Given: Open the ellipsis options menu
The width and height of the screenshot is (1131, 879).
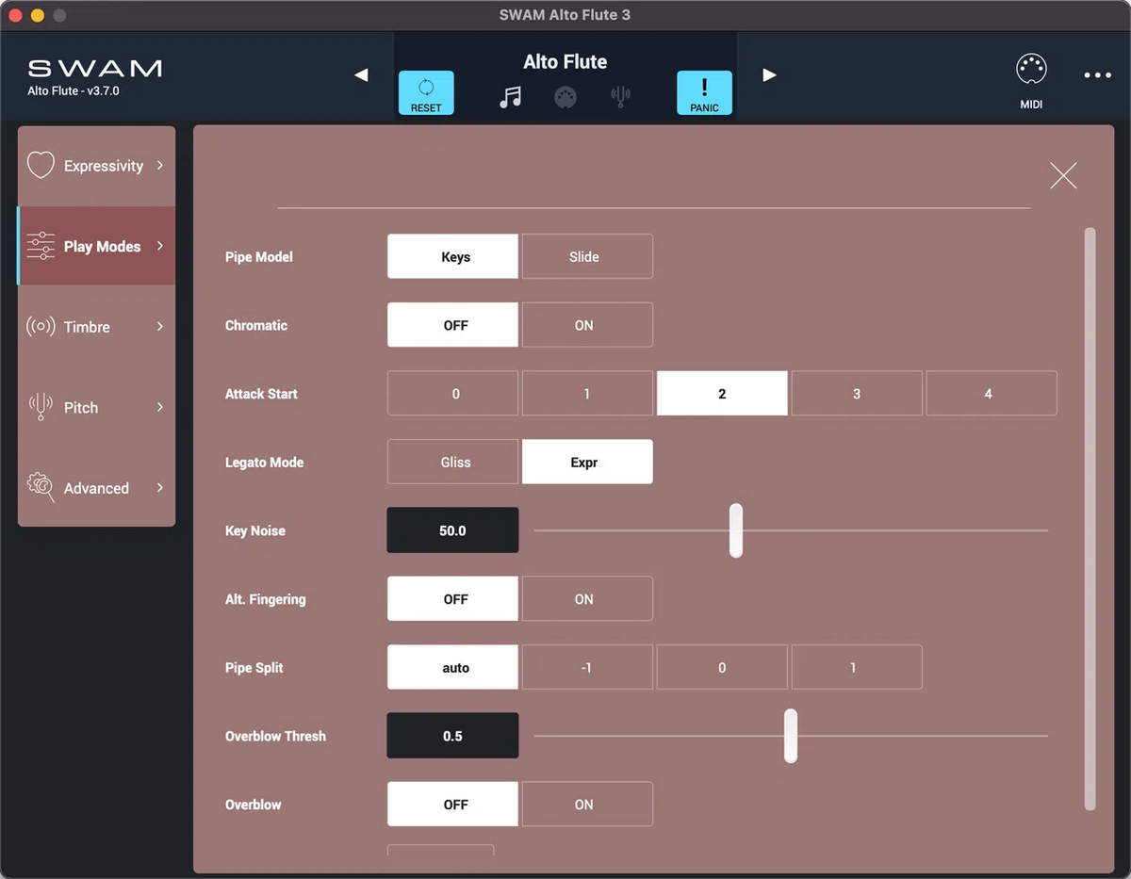Looking at the screenshot, I should pyautogui.click(x=1097, y=75).
